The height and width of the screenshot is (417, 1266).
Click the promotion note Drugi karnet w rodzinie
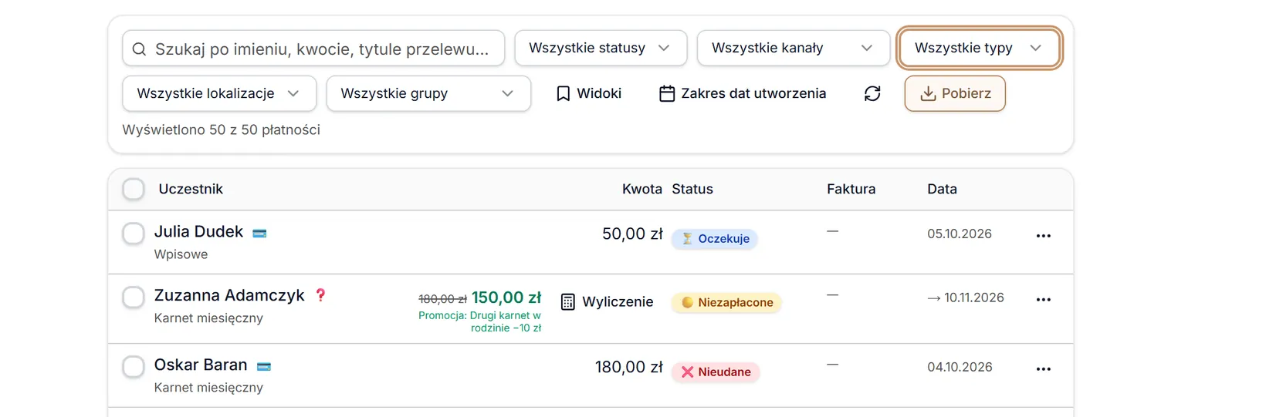click(479, 321)
